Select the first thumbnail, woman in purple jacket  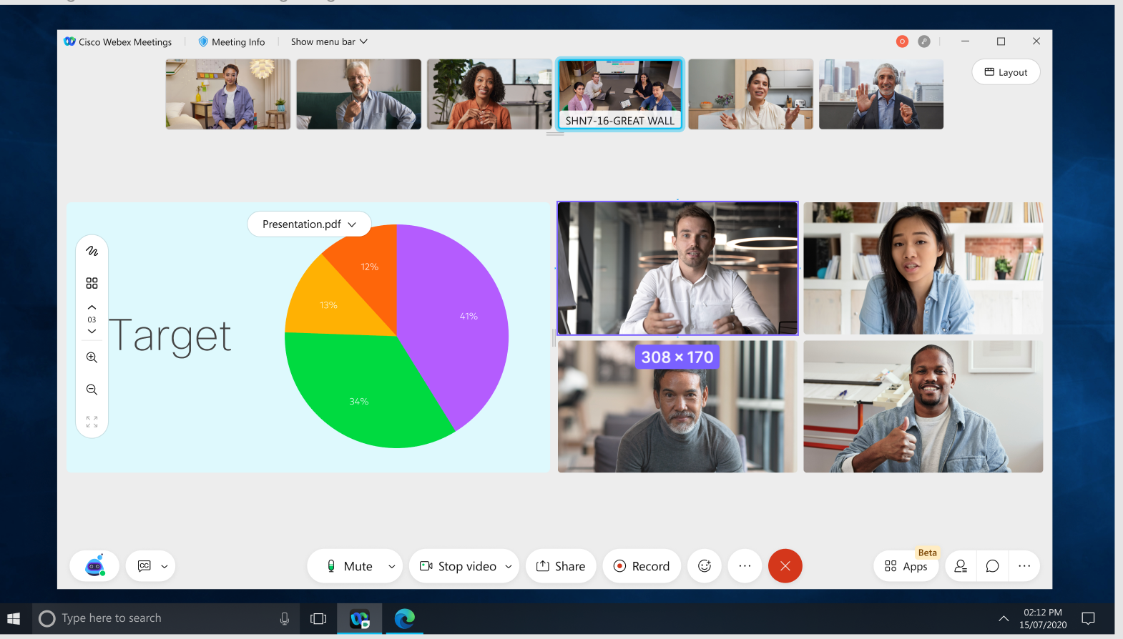point(228,94)
